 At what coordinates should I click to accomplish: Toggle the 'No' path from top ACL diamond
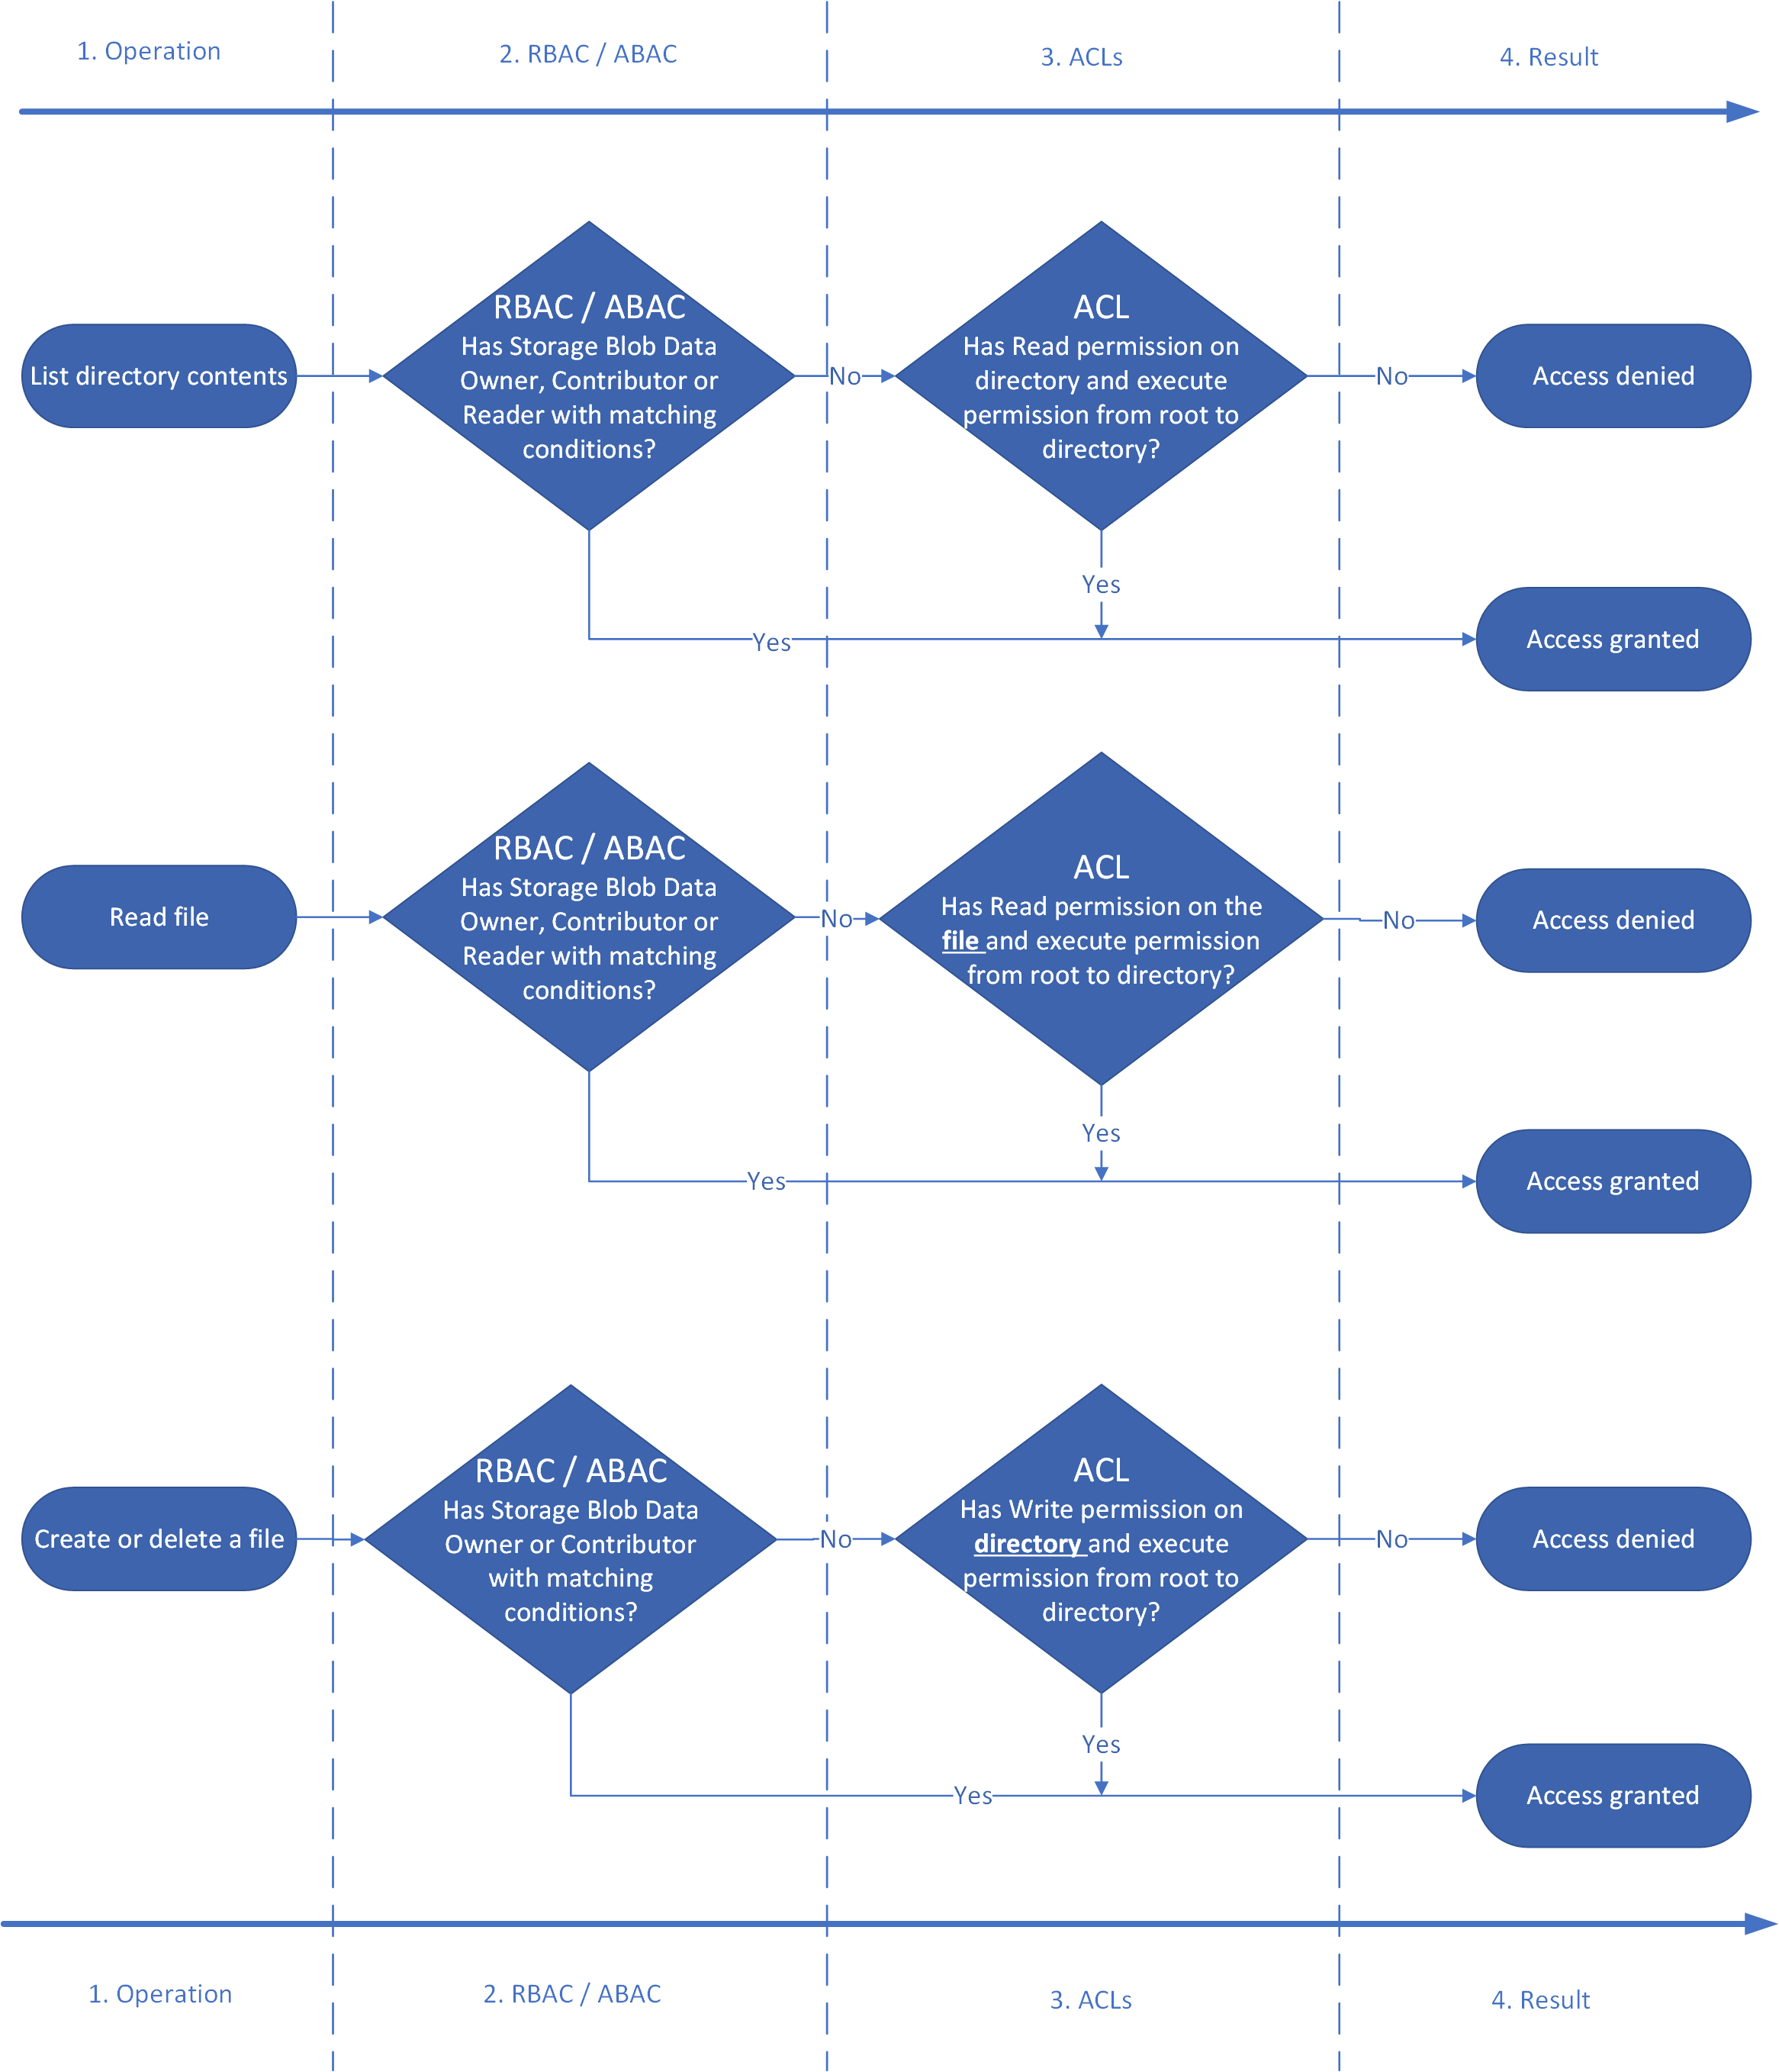tap(1401, 343)
